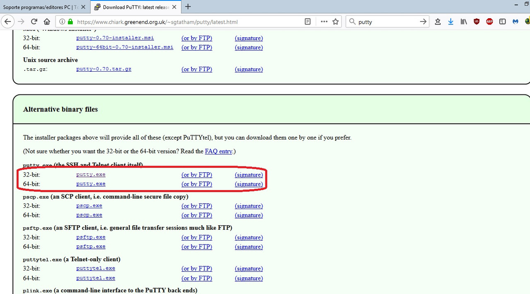Open a new tab
The height and width of the screenshot is (294, 530).
click(x=188, y=7)
